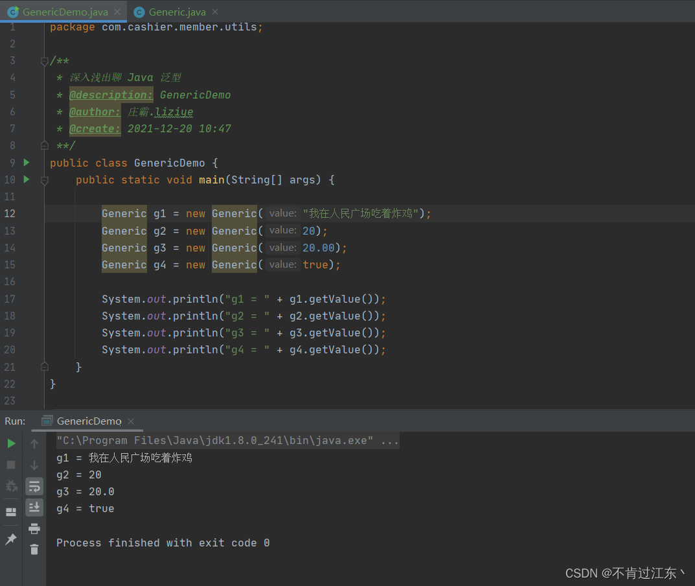The height and width of the screenshot is (586, 695).
Task: Click the number 20.00 on line 14
Action: 318,248
